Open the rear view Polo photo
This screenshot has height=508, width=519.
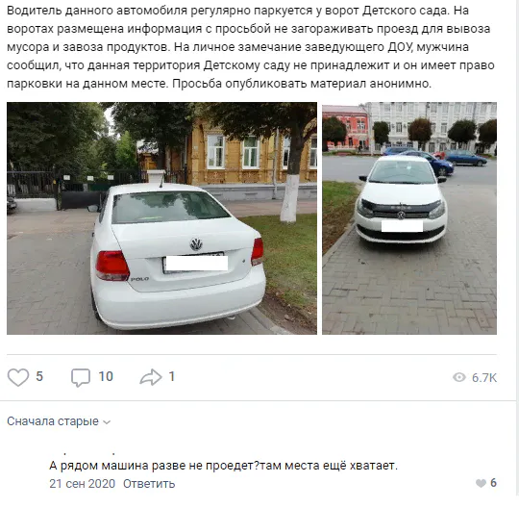click(x=161, y=218)
